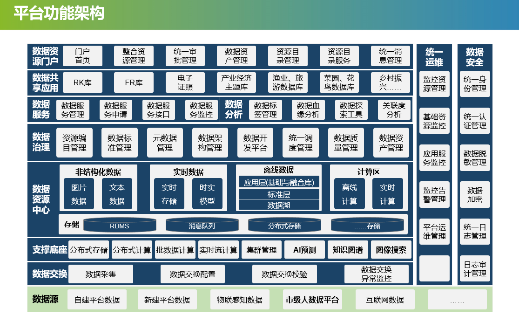The image size is (519, 322).
Task: Click the 统一审批管理 box
Action: (185, 56)
